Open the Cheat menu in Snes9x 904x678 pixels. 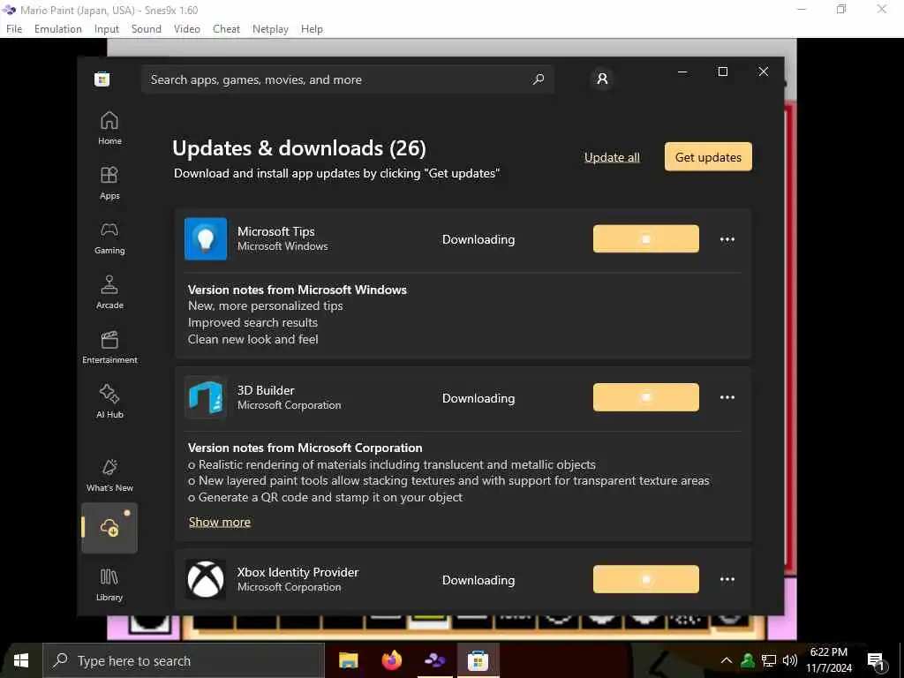pos(226,29)
